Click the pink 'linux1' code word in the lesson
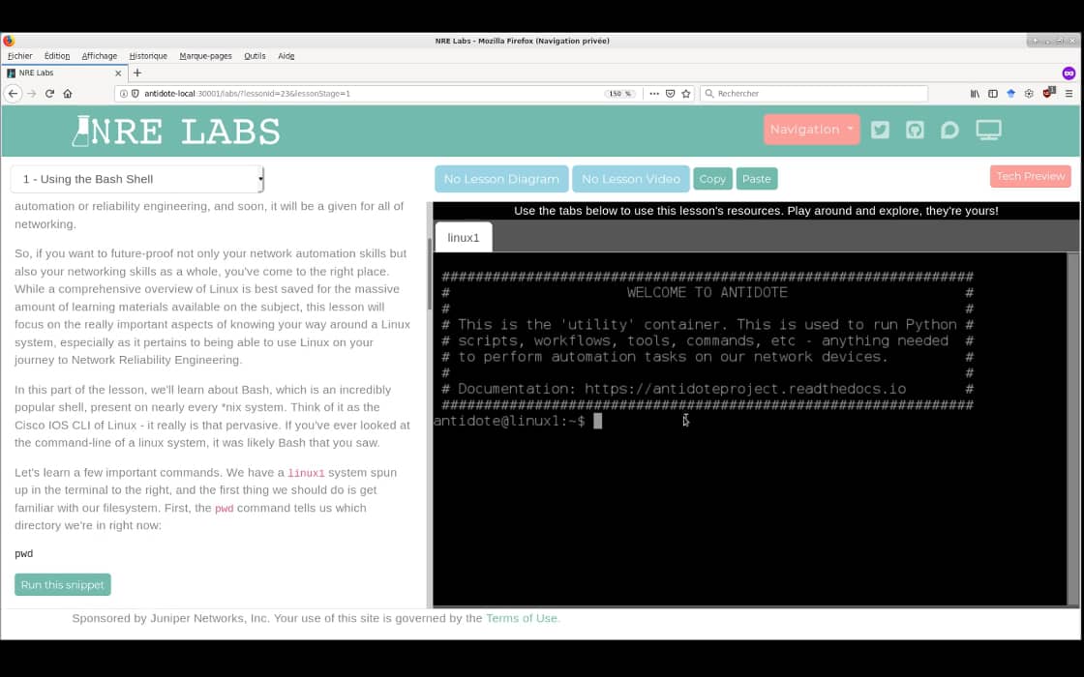 pos(306,473)
